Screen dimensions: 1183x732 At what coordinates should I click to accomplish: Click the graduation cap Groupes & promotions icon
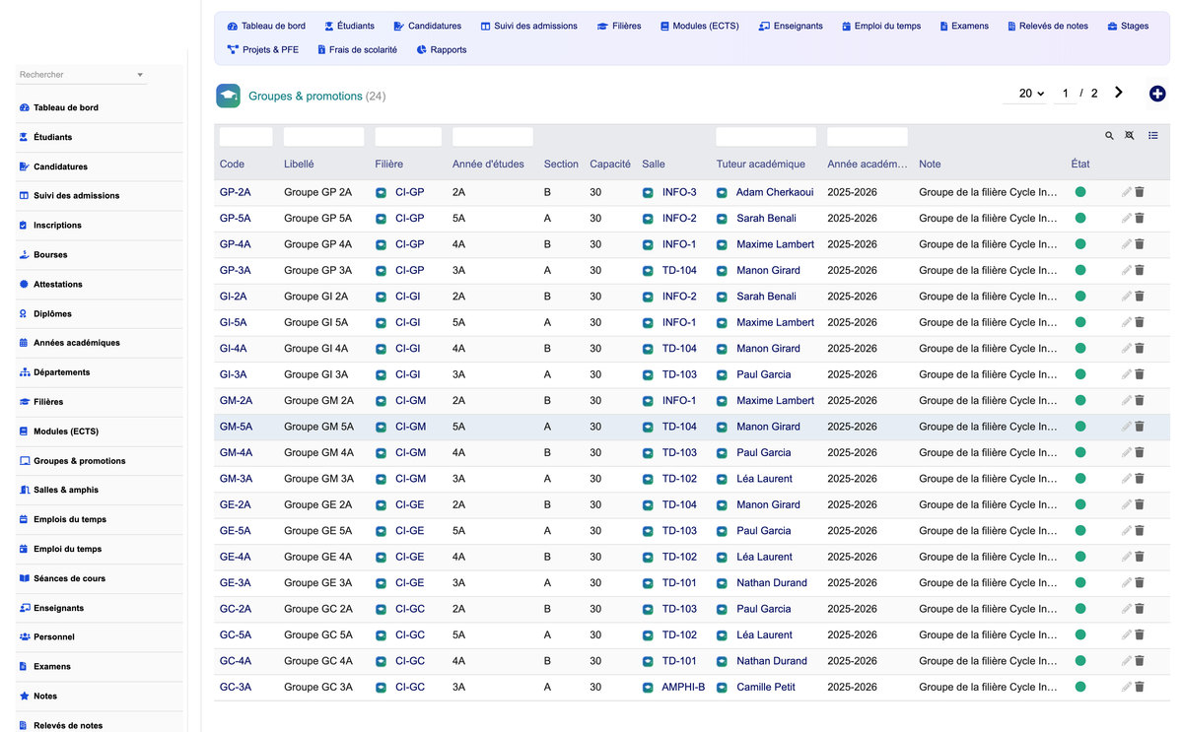click(x=229, y=96)
